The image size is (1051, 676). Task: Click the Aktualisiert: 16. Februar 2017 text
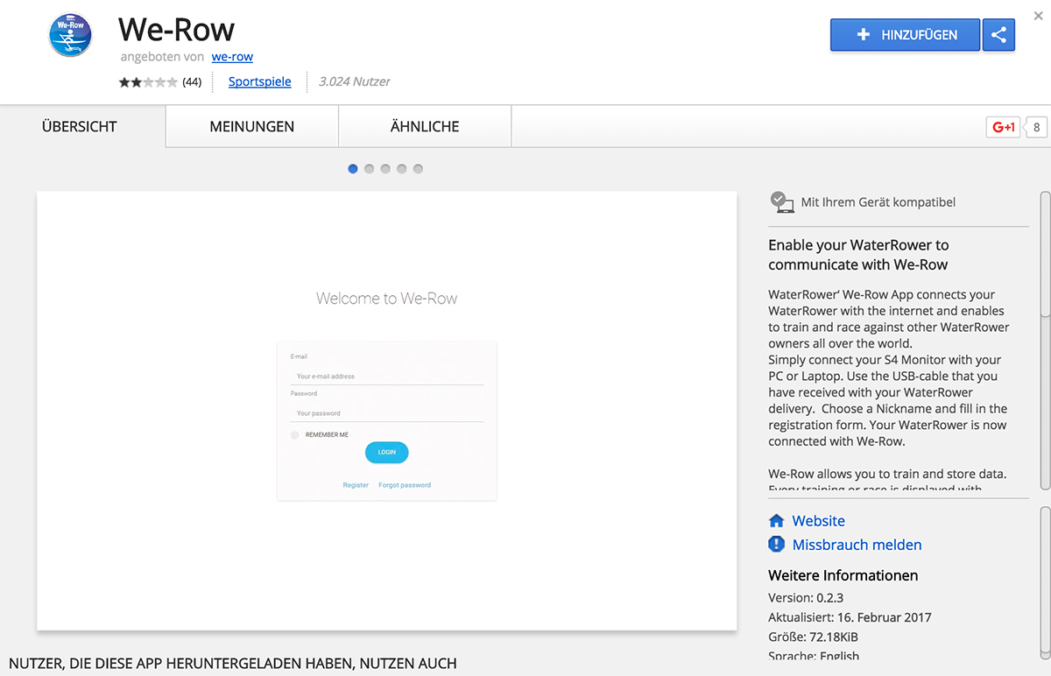[850, 617]
